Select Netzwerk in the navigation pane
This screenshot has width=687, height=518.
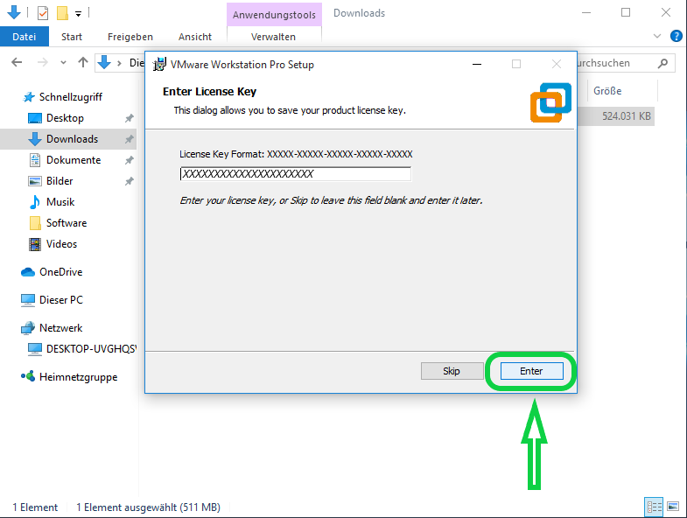coord(52,328)
